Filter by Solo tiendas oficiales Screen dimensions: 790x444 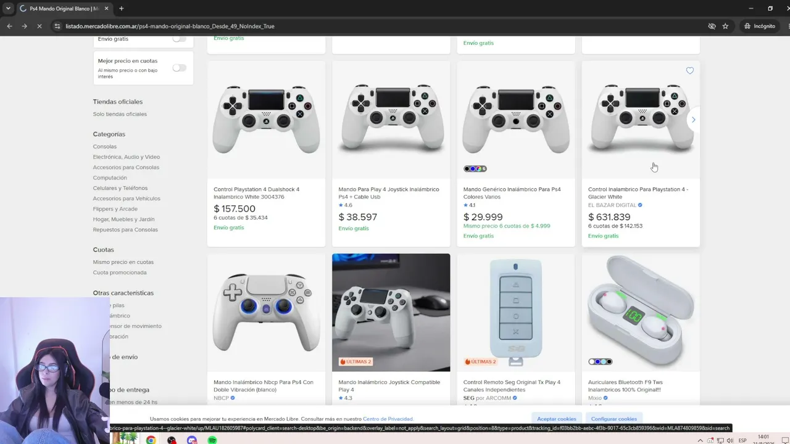(120, 114)
